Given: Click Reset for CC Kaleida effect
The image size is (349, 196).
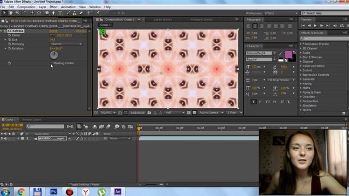Looking at the screenshot, I should [x=53, y=31].
